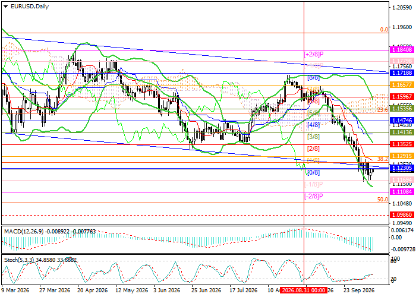Click the [-2/8]P Murrey label
416x297 pixels.
(x=314, y=196)
